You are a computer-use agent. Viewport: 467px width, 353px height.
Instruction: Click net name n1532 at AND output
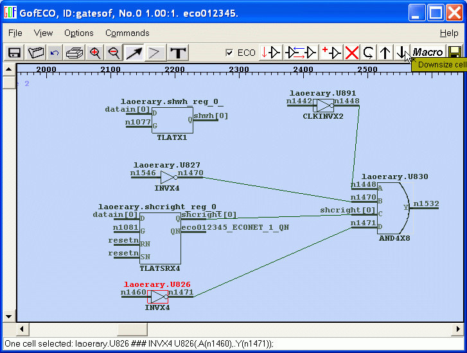click(426, 203)
